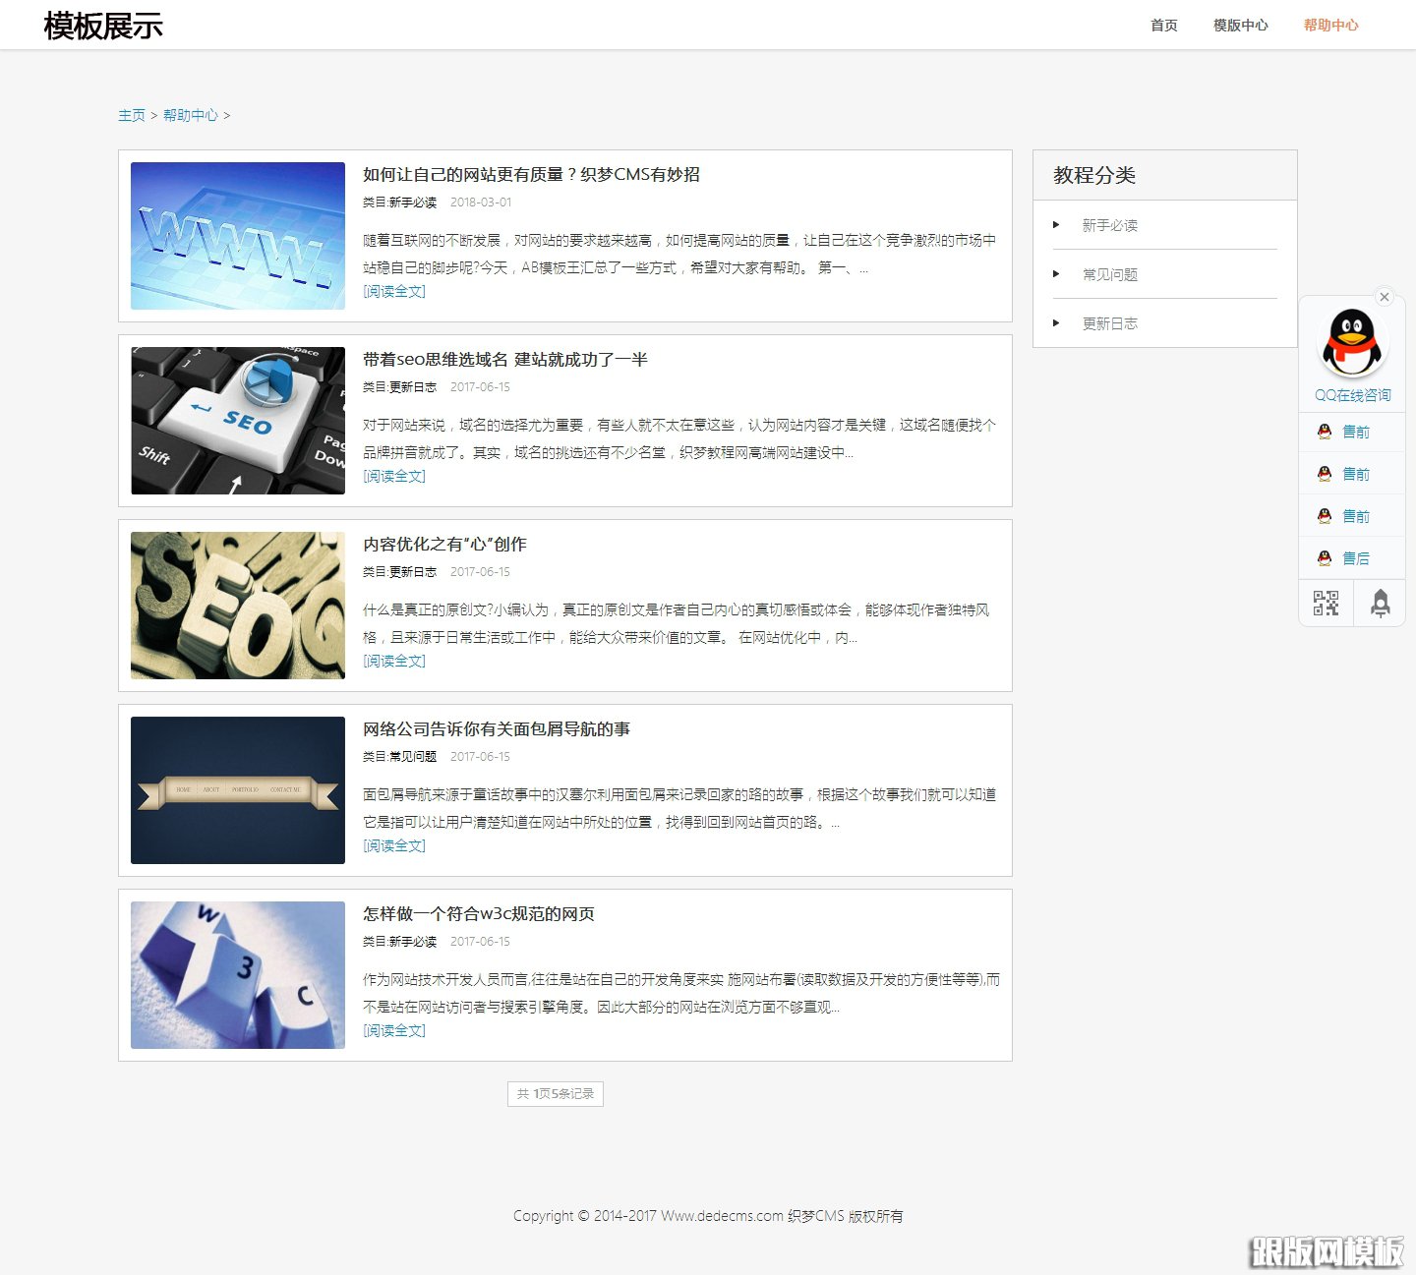Click the rocket back-to-top icon
Image resolution: width=1416 pixels, height=1275 pixels.
1380,603
